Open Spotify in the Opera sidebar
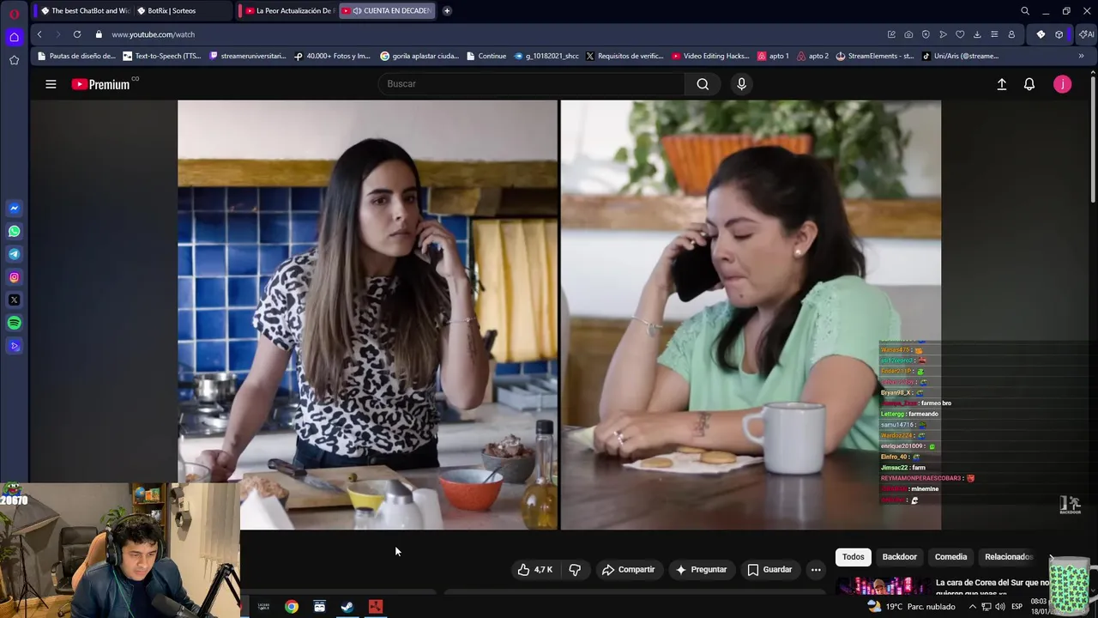Image resolution: width=1098 pixels, height=618 pixels. click(14, 324)
